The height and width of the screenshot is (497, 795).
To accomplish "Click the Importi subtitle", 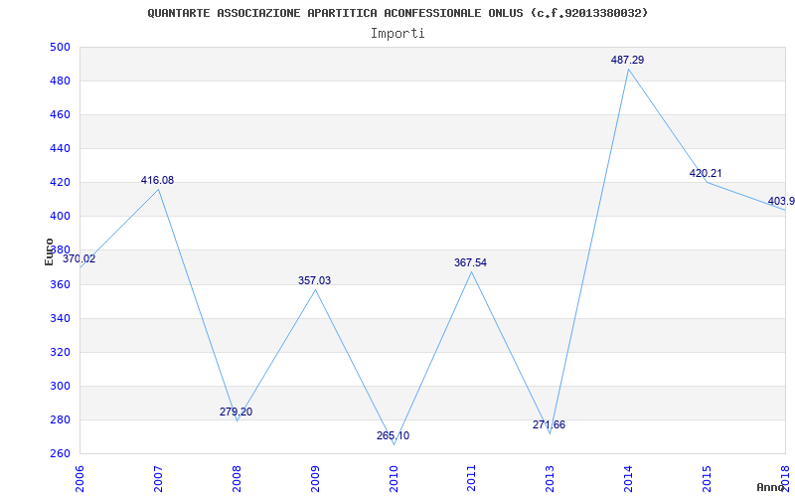I will coord(397,34).
